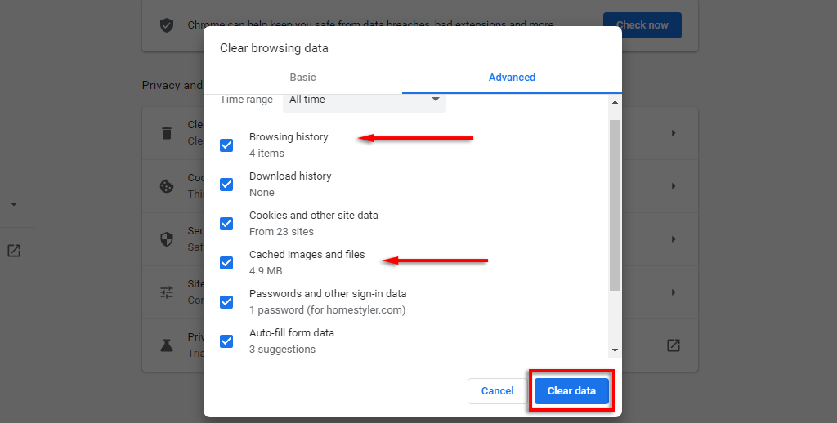
Task: Click the external link icon on left sidebar
Action: 14,251
